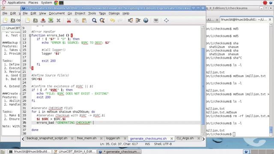Click the editor scrollbar up arrow
The width and height of the screenshot is (274, 154).
pos(203,27)
